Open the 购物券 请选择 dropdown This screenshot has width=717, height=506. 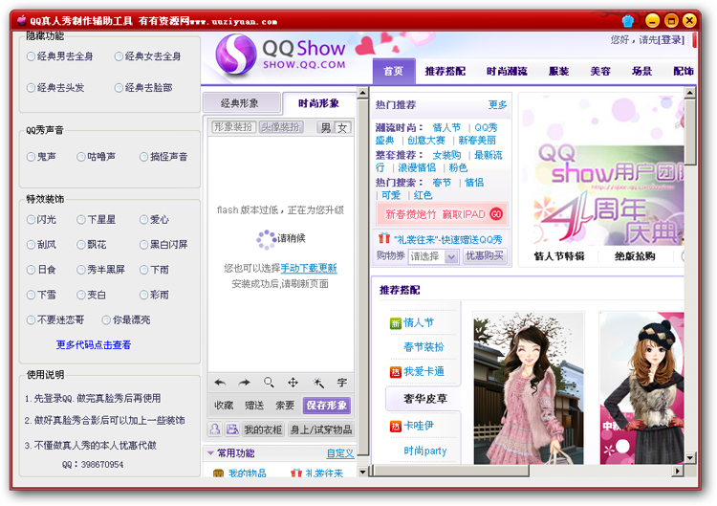tap(433, 256)
